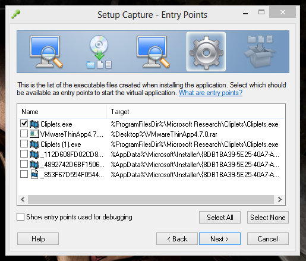Viewport: 306px width, 261px height.
Task: Select the Cliplets.exe name text
Action: (56, 124)
